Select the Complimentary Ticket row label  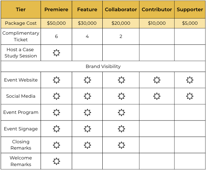pyautogui.click(x=21, y=36)
